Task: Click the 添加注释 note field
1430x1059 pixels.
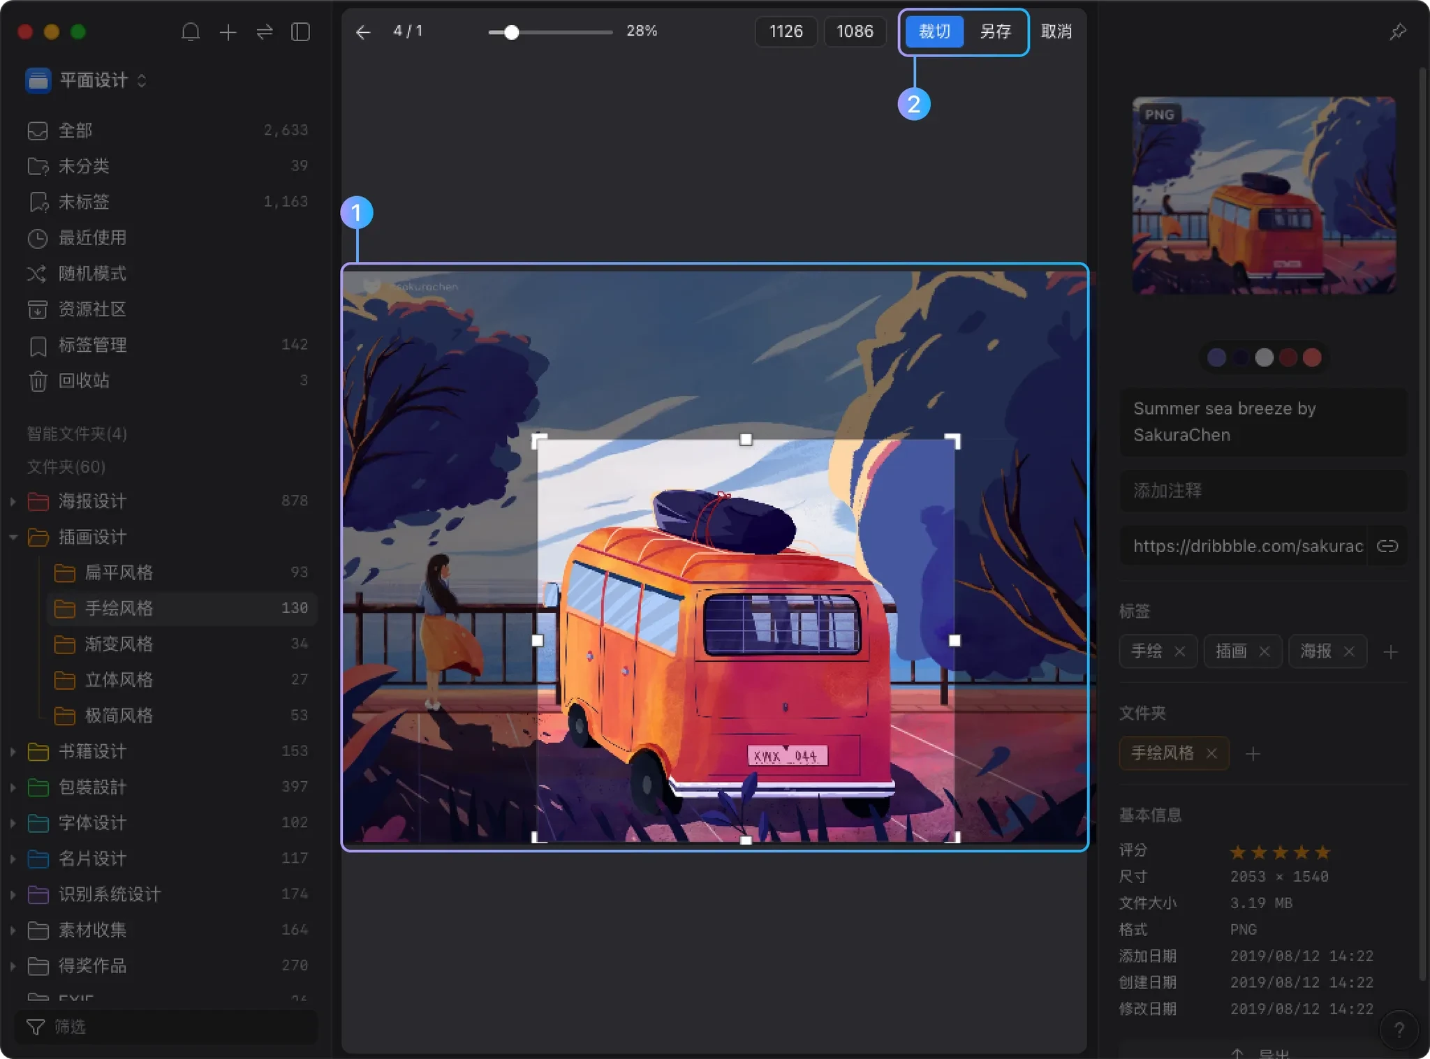Action: (x=1264, y=491)
